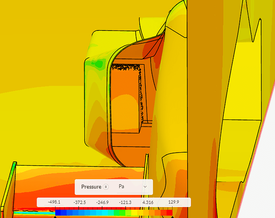Edit the minimum value -498.1 field

(x=54, y=202)
